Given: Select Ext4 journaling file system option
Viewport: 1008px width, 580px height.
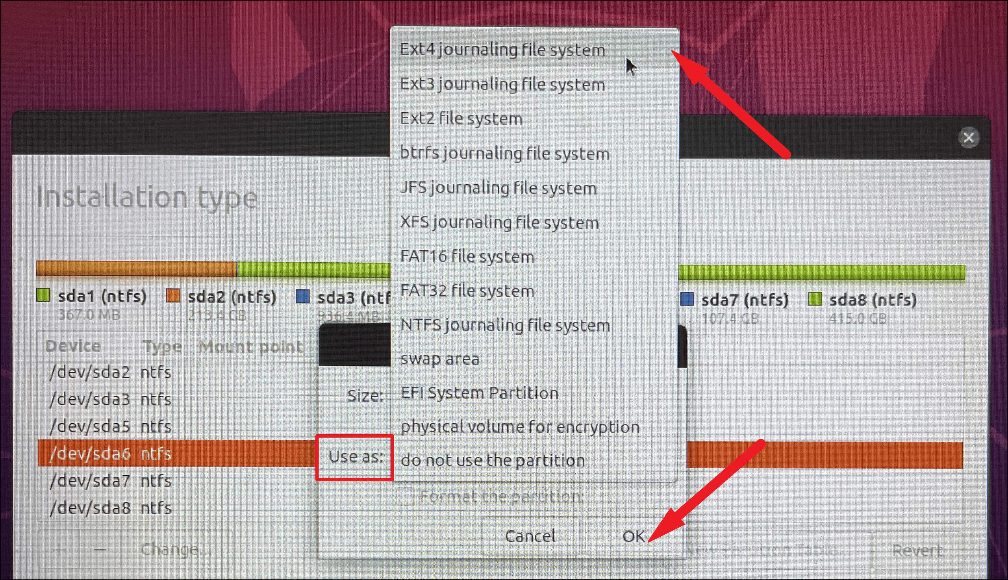Looking at the screenshot, I should [x=534, y=50].
